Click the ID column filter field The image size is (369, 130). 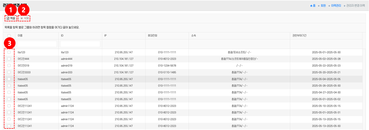(80, 44)
